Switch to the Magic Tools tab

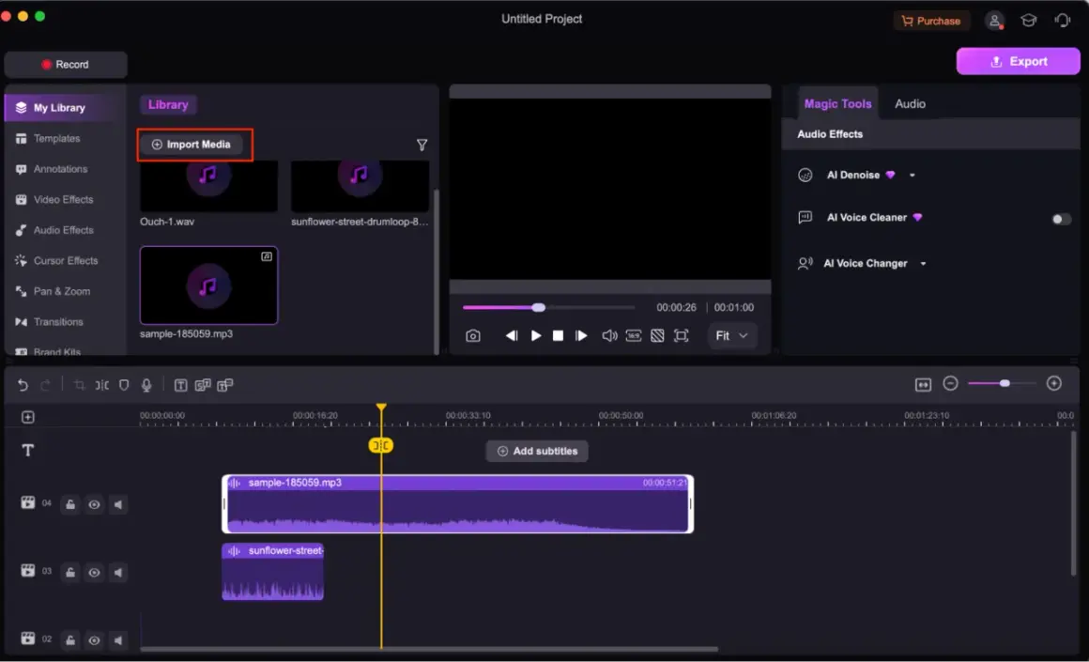coord(837,103)
